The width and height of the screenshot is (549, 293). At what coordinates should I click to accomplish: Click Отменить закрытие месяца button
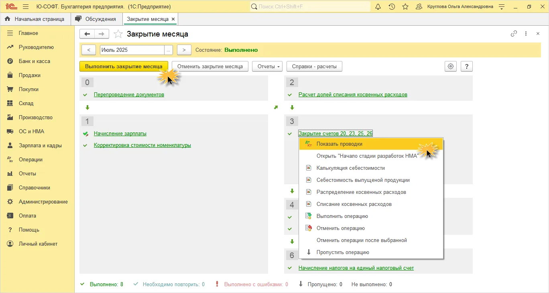[x=210, y=66]
